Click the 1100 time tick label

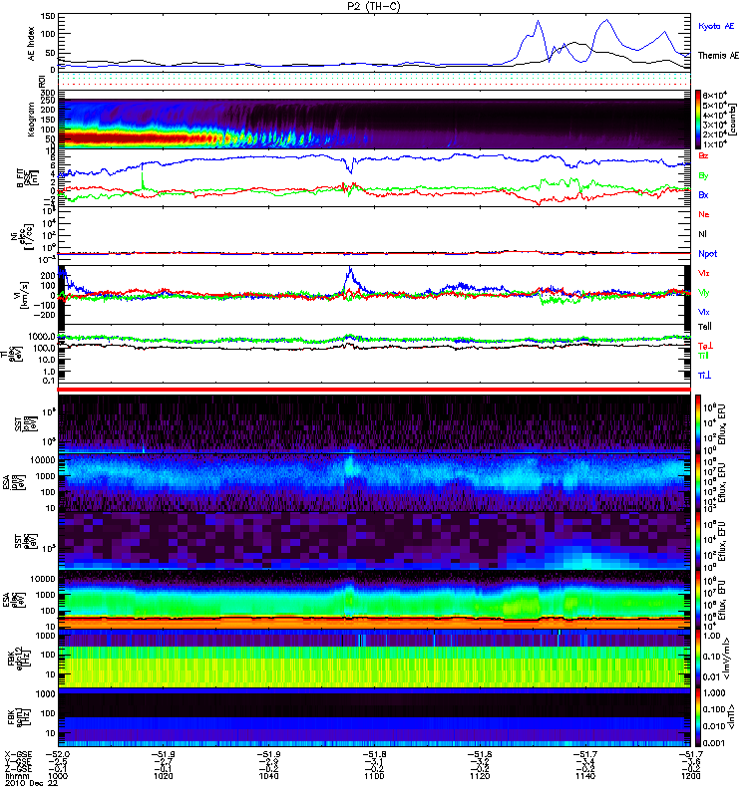(x=374, y=776)
